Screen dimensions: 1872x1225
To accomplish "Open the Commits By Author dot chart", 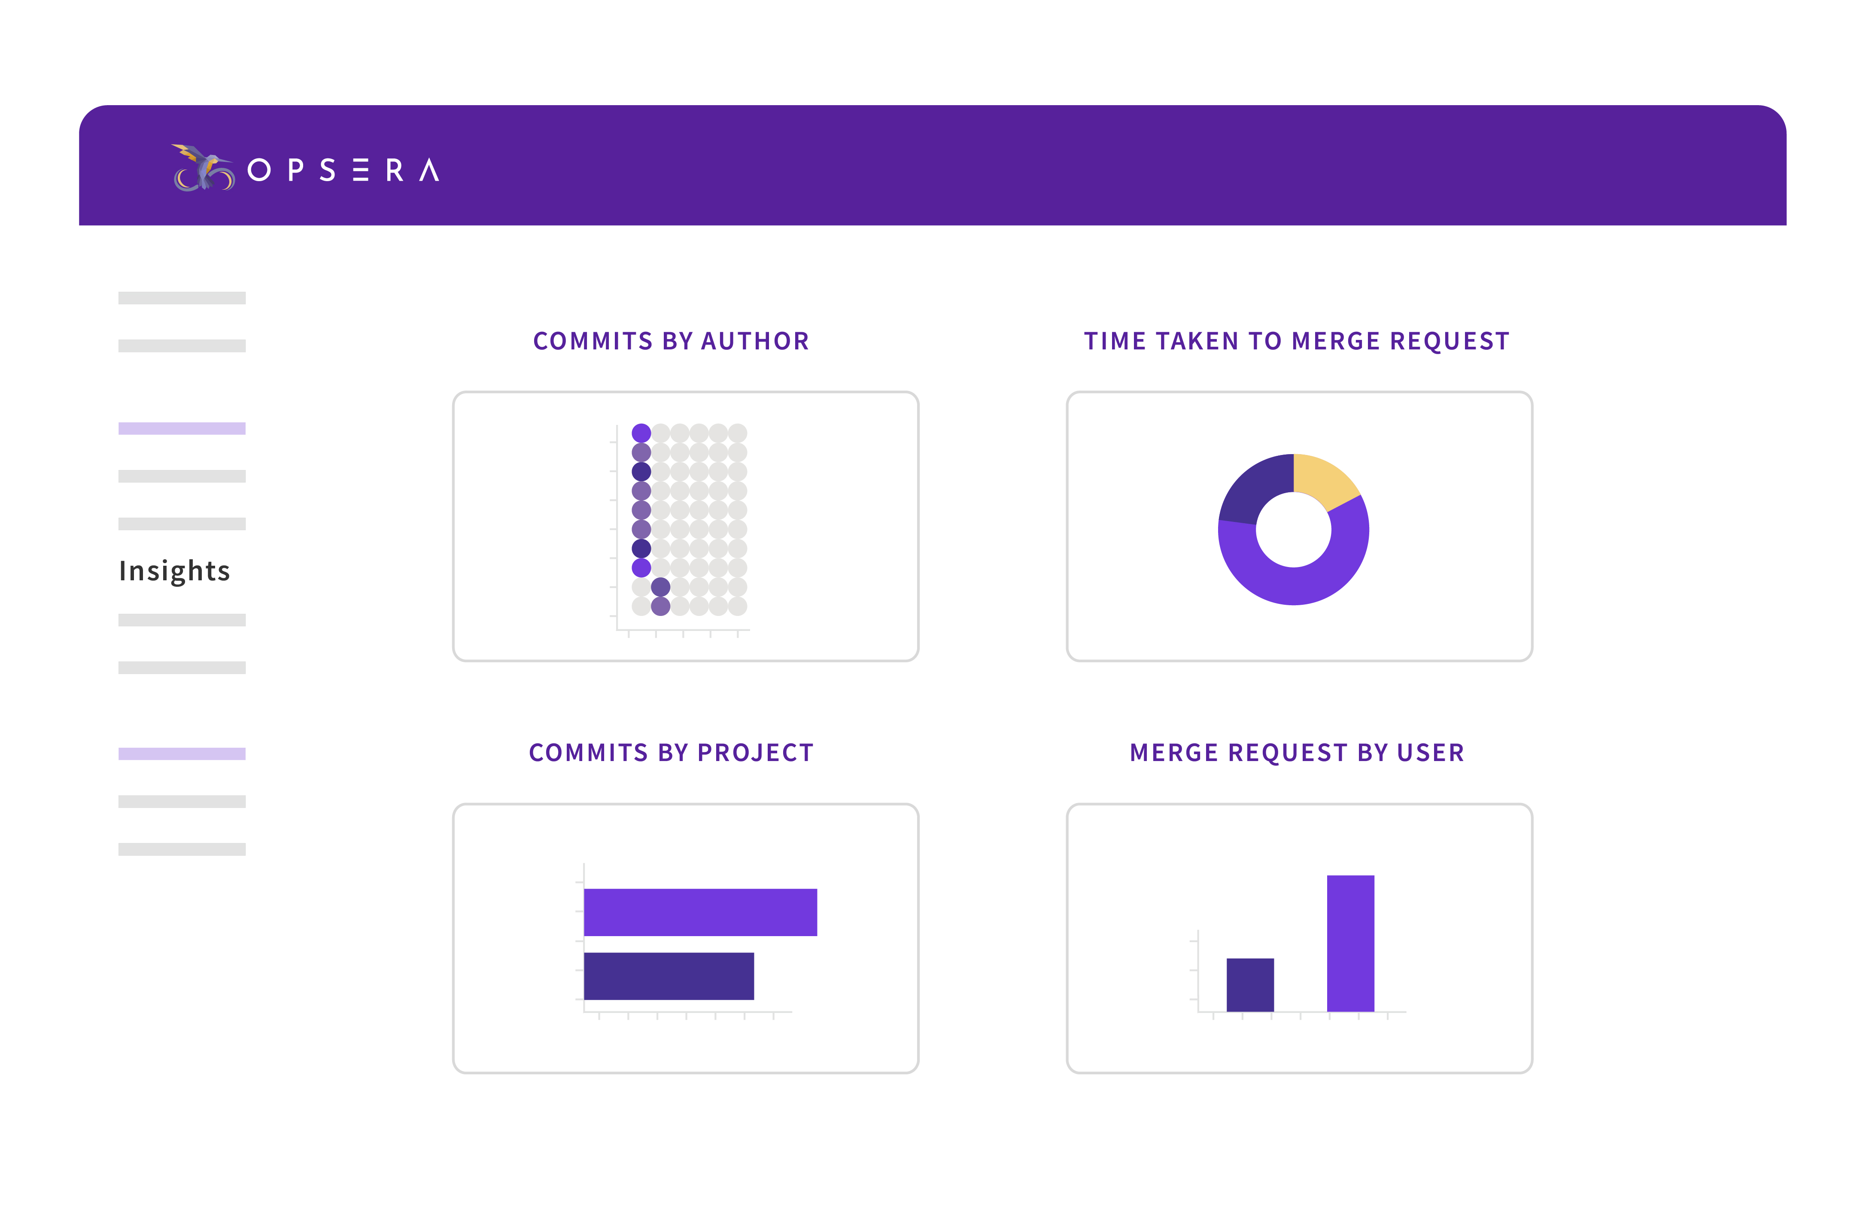I will [685, 527].
